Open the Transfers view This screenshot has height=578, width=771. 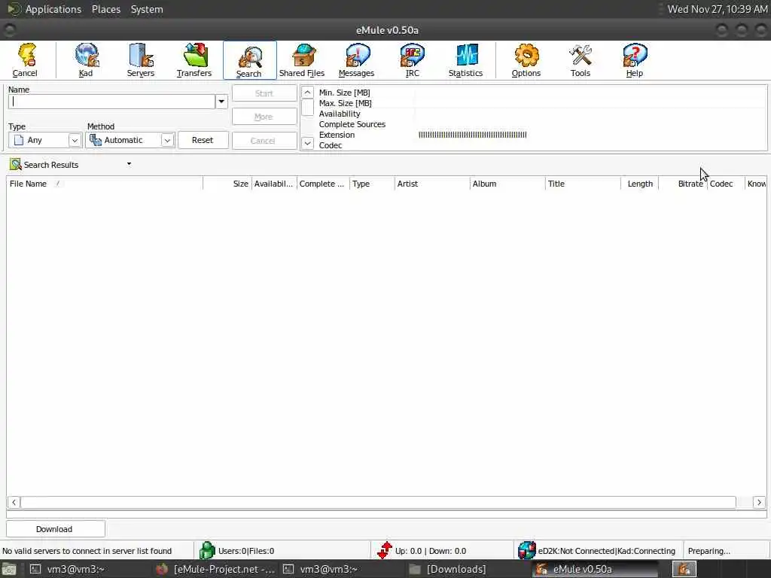(194, 60)
